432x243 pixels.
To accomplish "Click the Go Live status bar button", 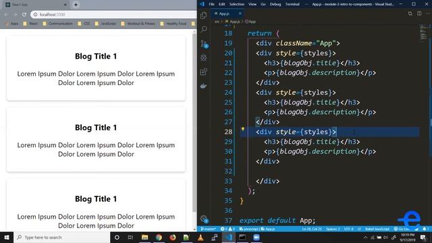I will [402, 229].
